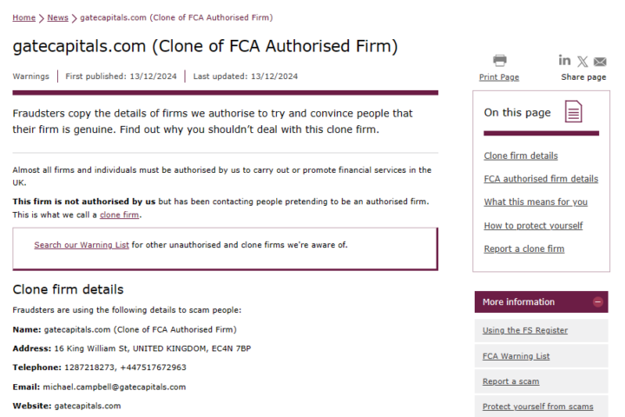This screenshot has height=417, width=625.
Task: Open Search our Warning List link
Action: tap(82, 245)
